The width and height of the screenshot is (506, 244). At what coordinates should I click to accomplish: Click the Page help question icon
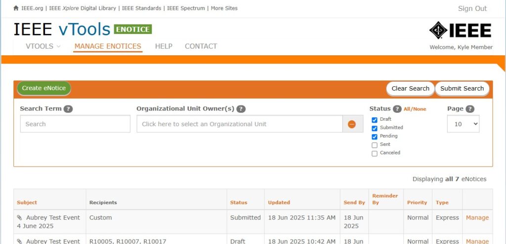470,109
